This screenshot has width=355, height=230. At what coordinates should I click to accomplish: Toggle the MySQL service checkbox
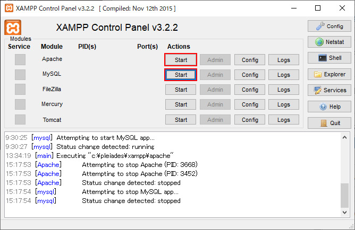(20, 75)
